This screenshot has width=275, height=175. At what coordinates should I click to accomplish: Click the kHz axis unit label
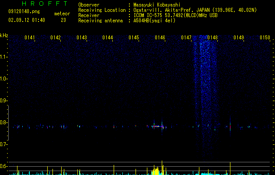click(x=4, y=35)
